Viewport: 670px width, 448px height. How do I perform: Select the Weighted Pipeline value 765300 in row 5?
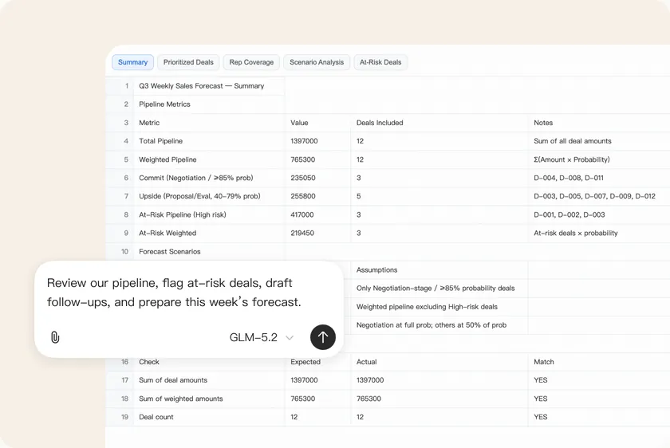317,159
